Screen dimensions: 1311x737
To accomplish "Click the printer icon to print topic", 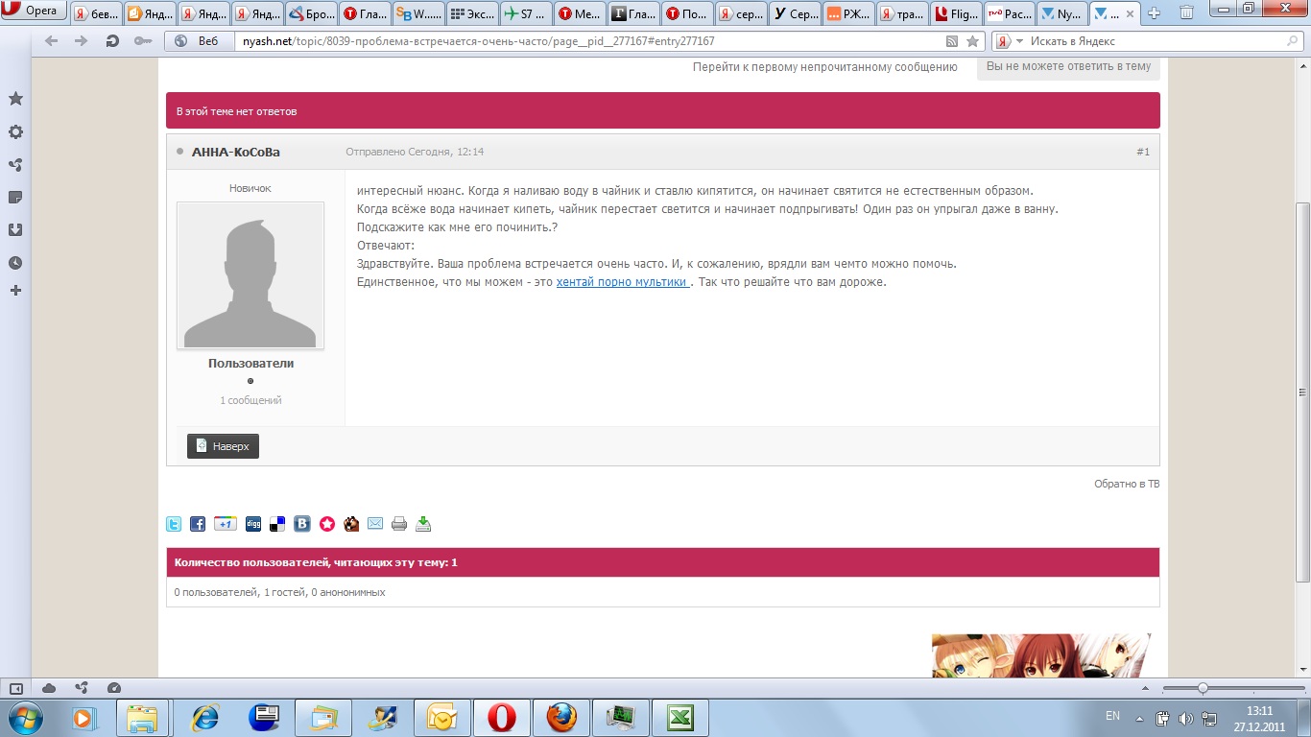I will click(399, 524).
